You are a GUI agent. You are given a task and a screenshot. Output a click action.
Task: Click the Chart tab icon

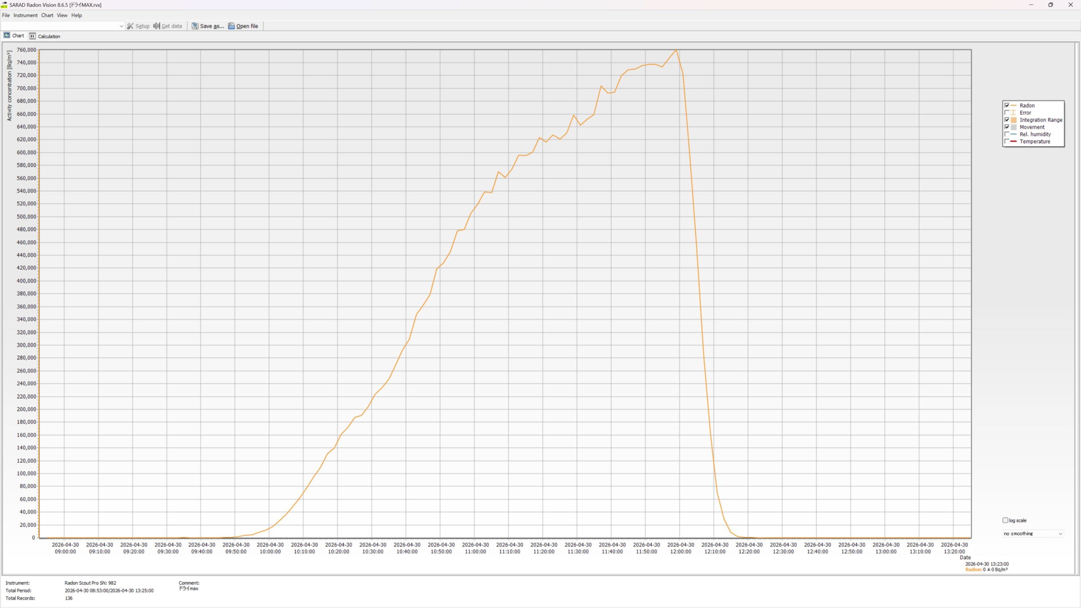(x=7, y=35)
